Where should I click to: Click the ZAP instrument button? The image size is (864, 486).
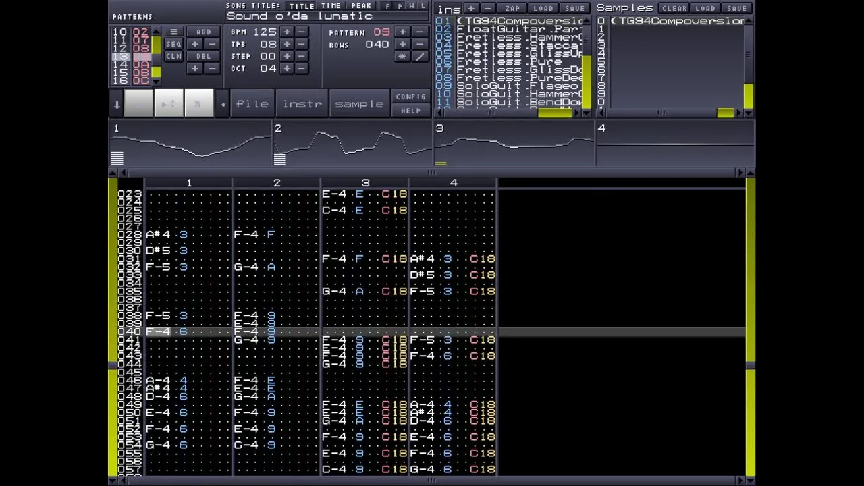513,9
